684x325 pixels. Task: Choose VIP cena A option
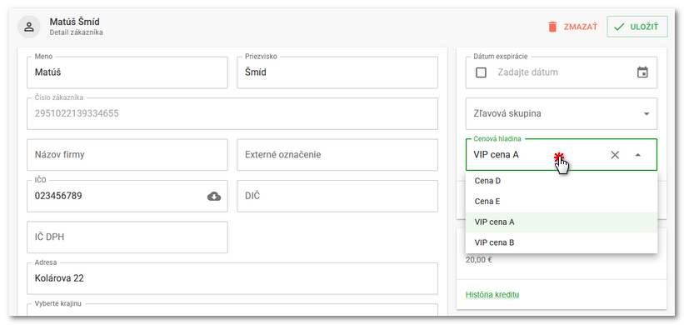[562, 222]
